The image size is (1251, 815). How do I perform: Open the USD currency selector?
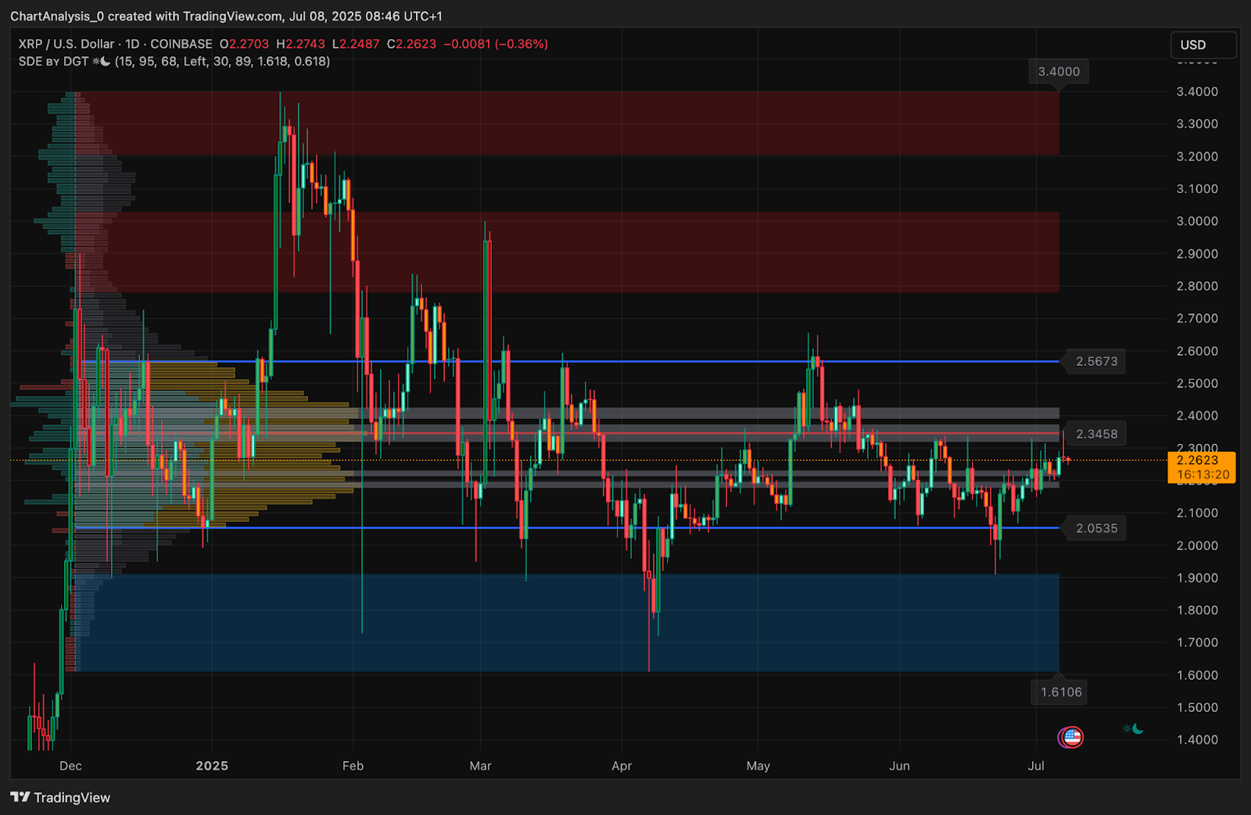[1203, 45]
